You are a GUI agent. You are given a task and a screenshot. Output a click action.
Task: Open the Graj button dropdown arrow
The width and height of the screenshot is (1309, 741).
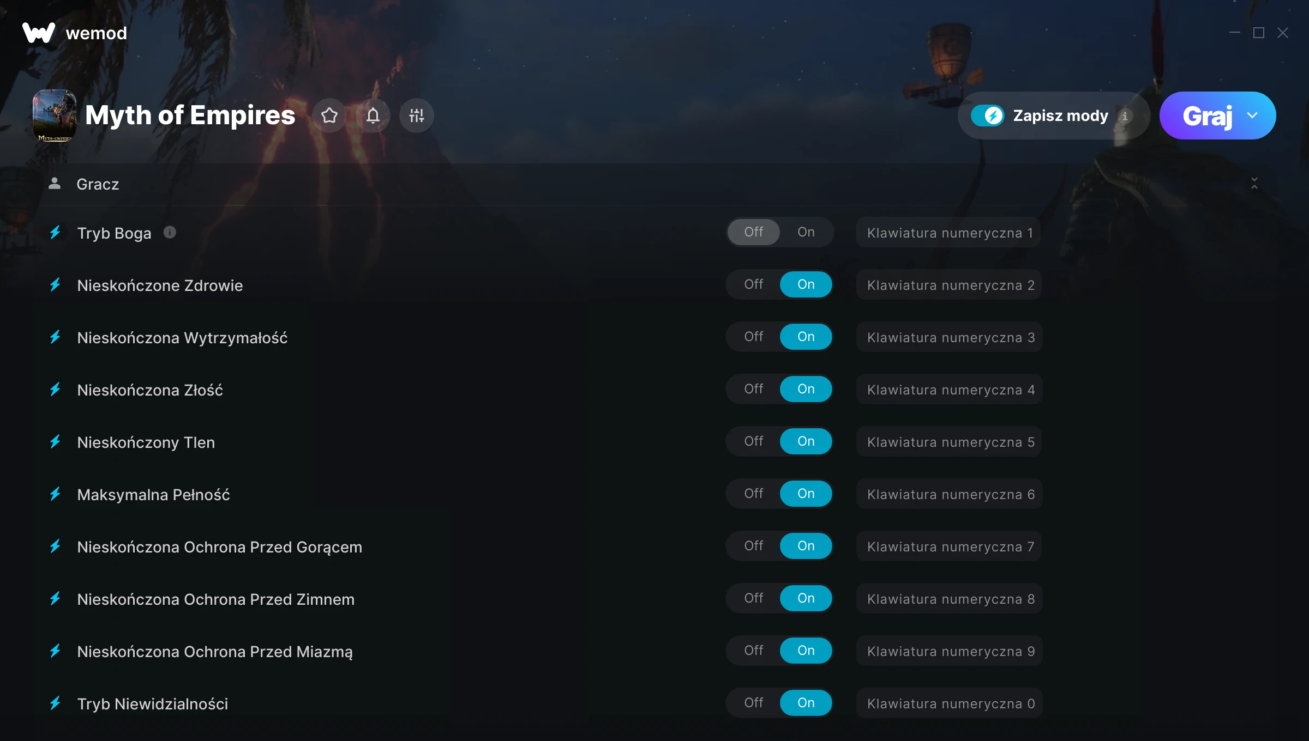coord(1252,116)
